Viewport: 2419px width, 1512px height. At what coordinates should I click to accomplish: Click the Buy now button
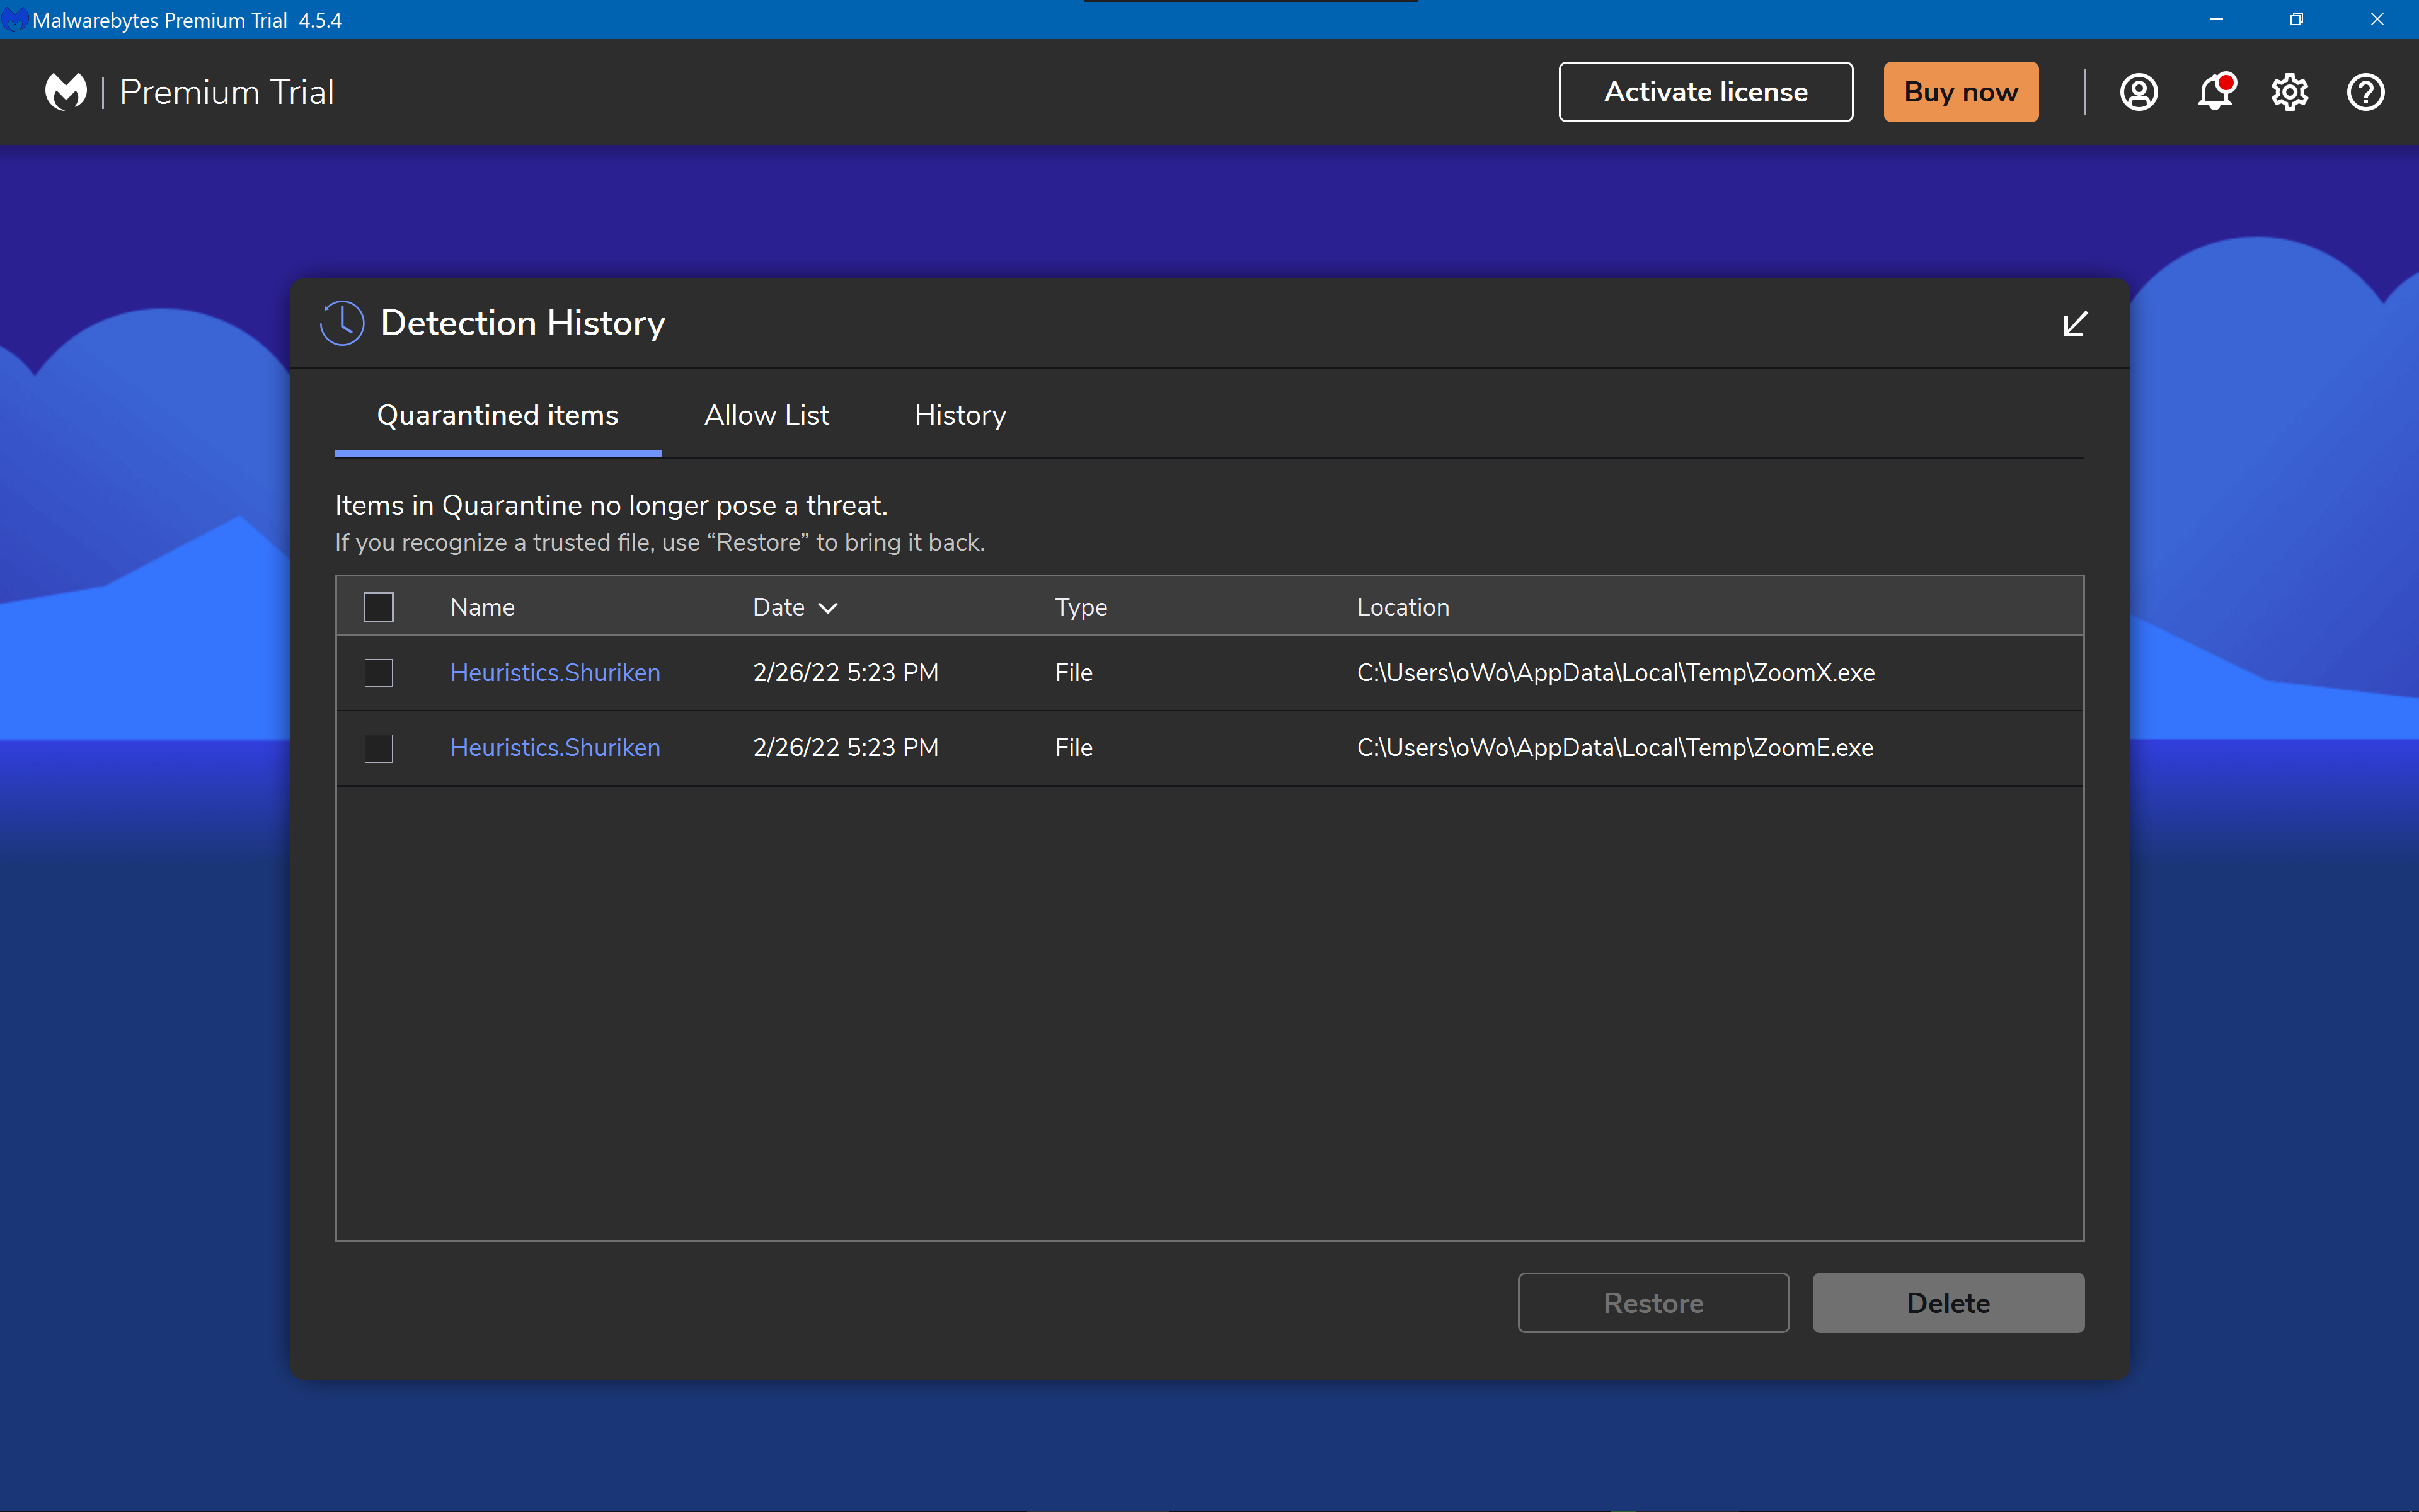click(x=1960, y=92)
